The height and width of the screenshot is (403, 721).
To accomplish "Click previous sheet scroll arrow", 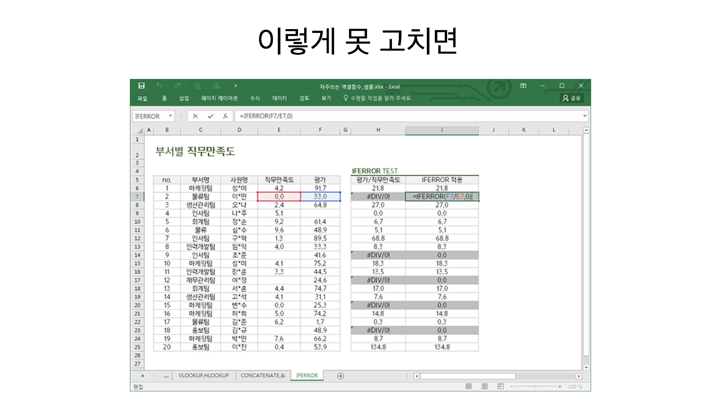I will [x=143, y=376].
